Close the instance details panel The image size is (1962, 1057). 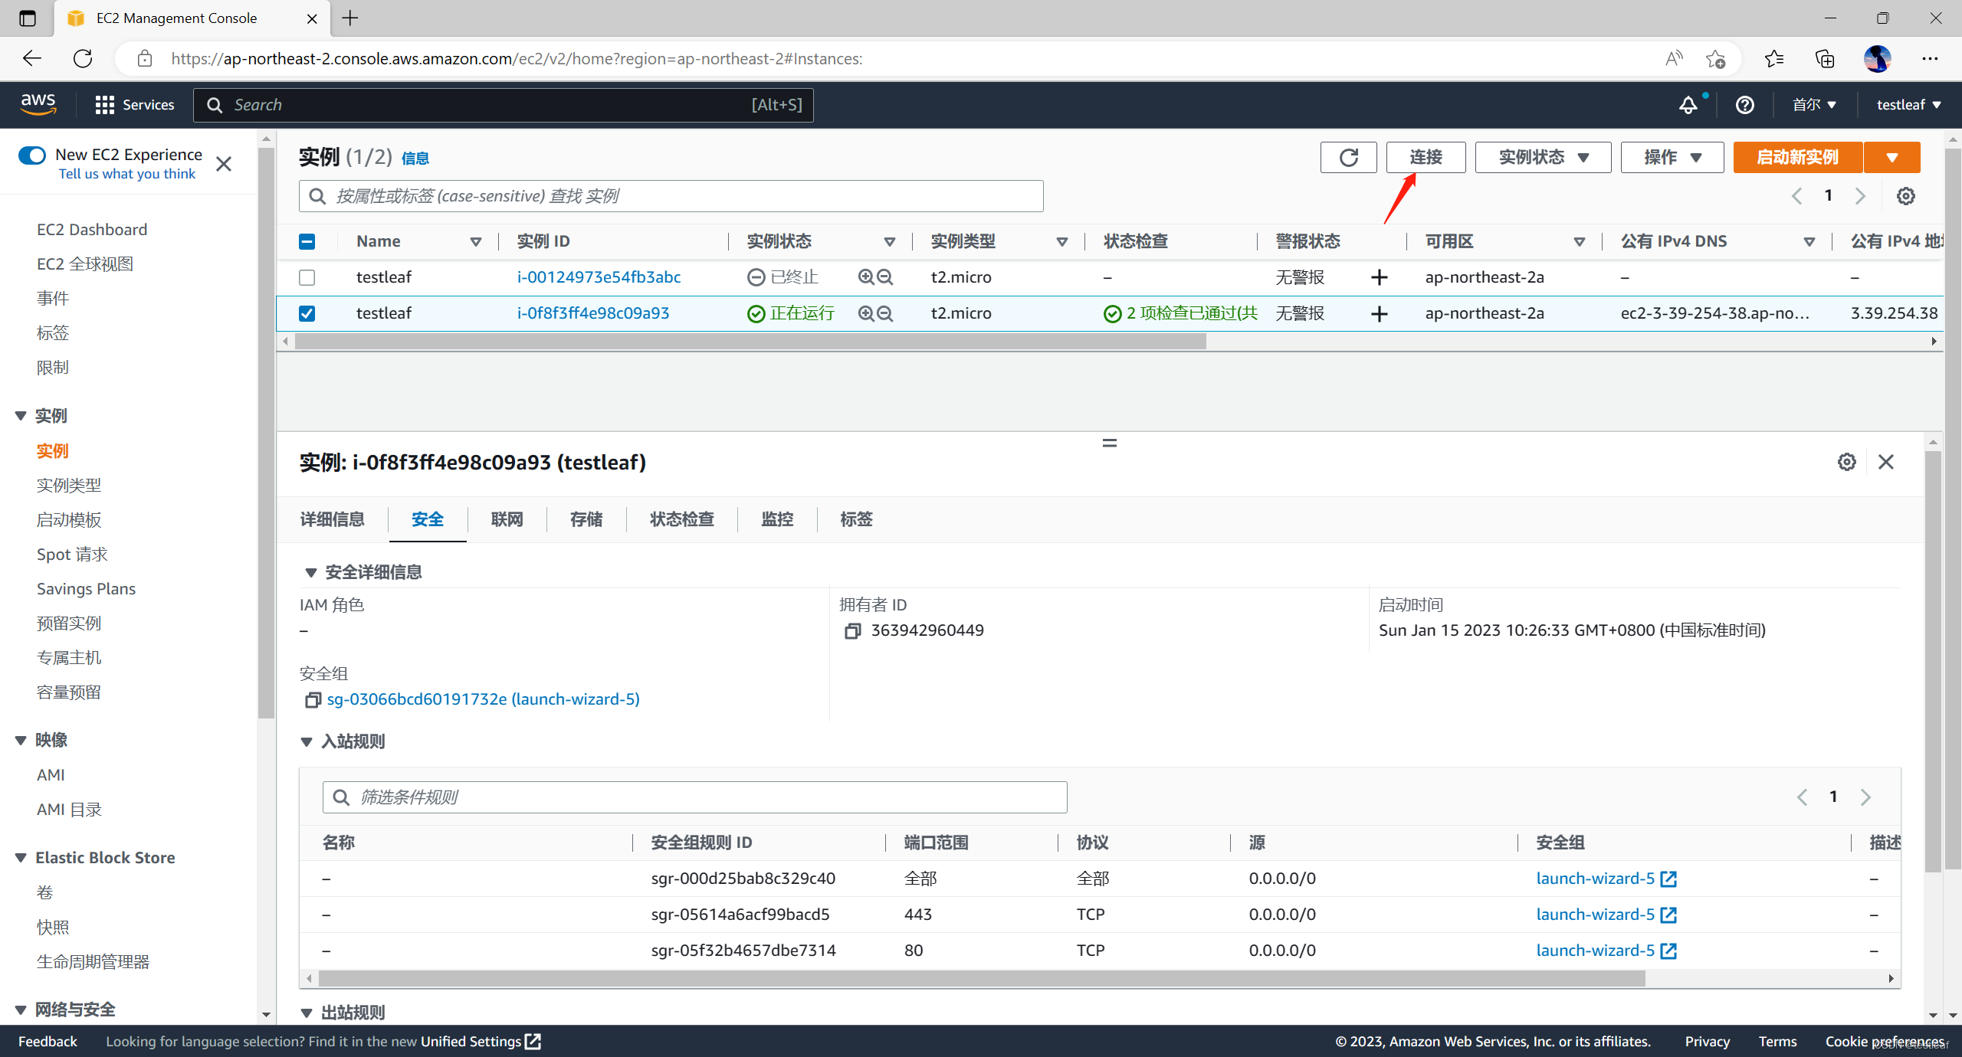click(1886, 462)
